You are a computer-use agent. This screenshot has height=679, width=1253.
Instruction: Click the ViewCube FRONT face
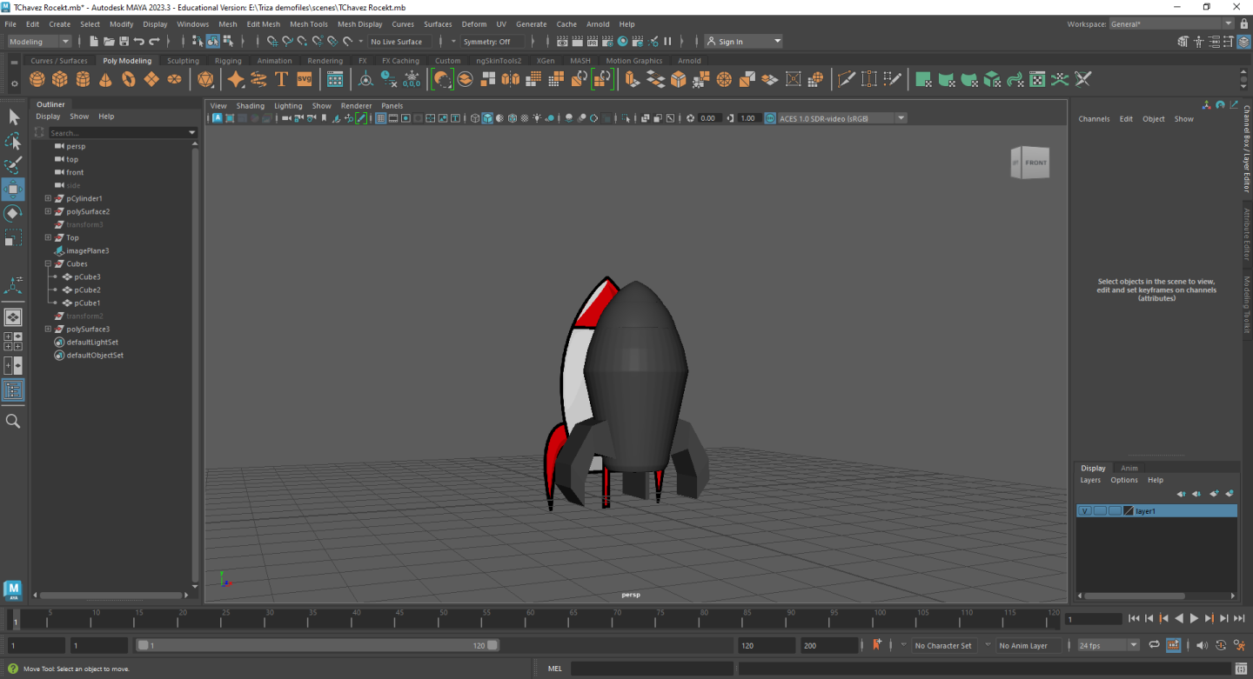click(x=1035, y=163)
